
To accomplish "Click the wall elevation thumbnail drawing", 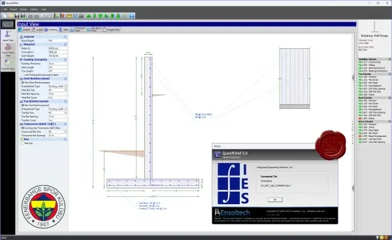I will click(x=295, y=78).
